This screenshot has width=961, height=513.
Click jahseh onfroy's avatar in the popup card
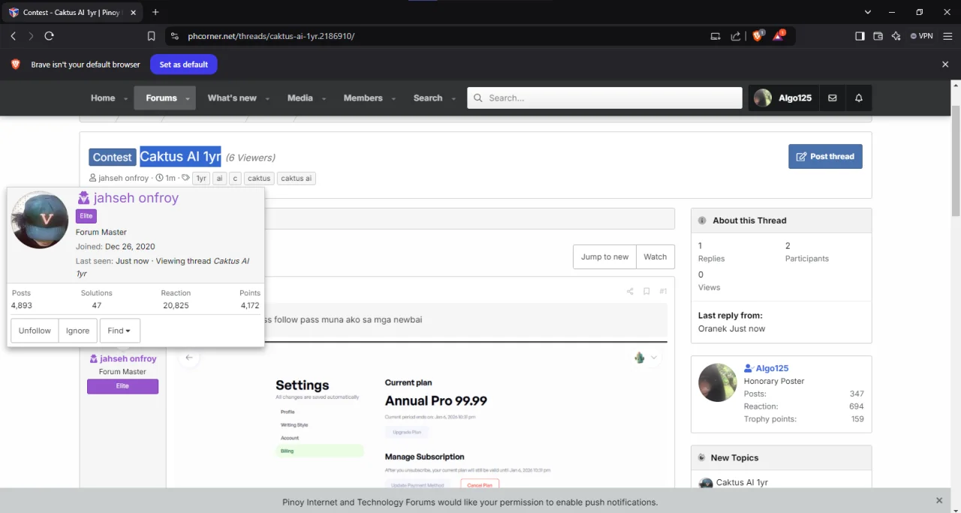40,220
